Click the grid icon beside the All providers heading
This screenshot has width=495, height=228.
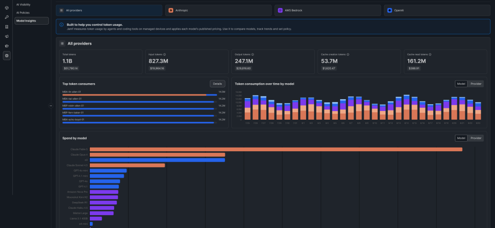click(62, 43)
